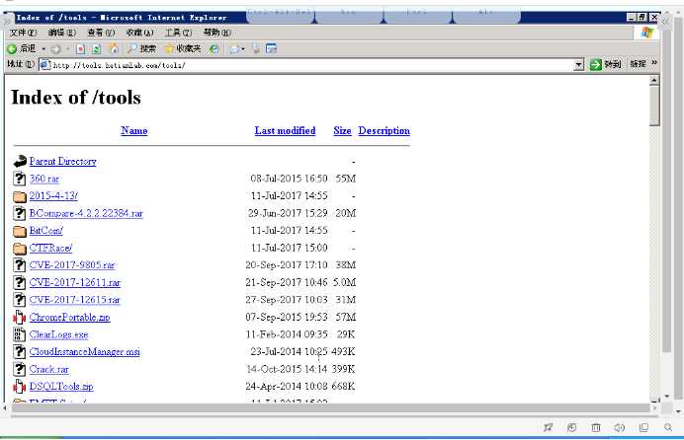Click the unknown-file icon beside BCompare rar
The height and width of the screenshot is (440, 684).
pyautogui.click(x=20, y=213)
